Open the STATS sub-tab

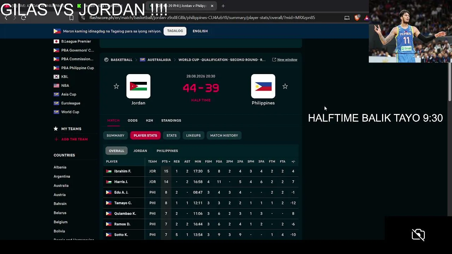tap(172, 135)
